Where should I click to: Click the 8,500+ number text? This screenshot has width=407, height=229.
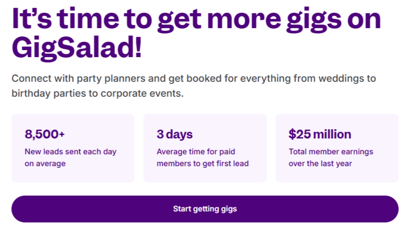pos(45,134)
